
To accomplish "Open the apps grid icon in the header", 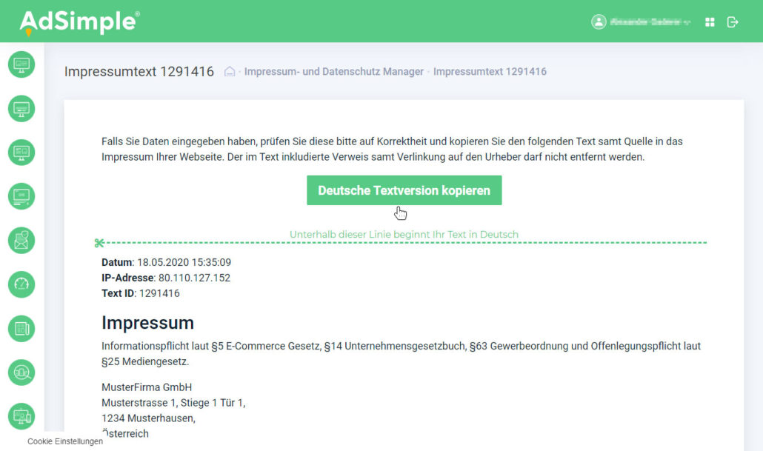I will click(x=709, y=21).
